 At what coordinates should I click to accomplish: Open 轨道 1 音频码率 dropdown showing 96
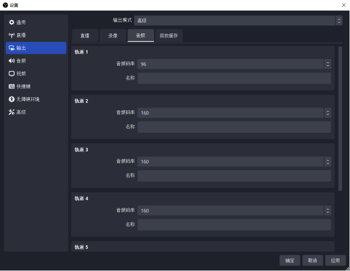234,64
